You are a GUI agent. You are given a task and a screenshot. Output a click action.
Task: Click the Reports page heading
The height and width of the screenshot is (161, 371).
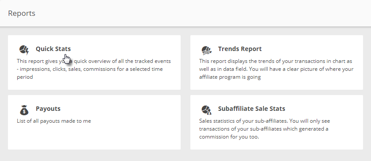click(x=22, y=13)
